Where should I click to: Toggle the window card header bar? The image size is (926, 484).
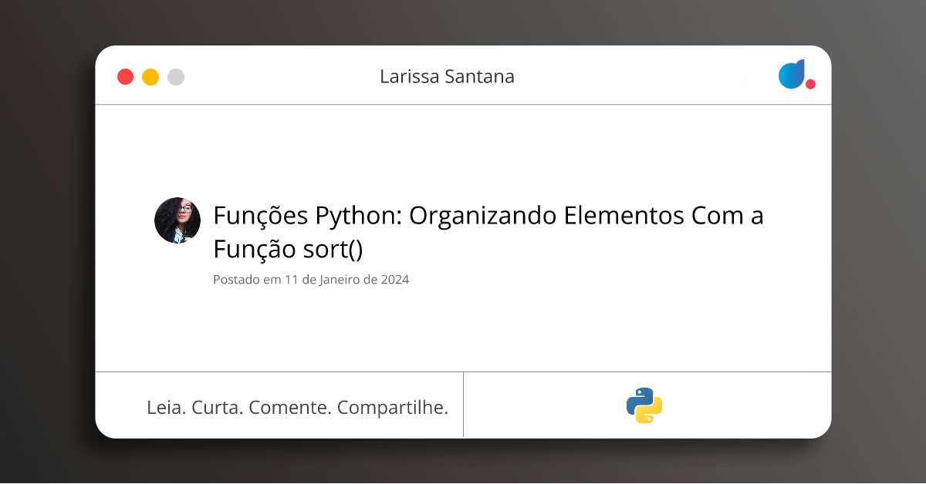click(x=463, y=76)
